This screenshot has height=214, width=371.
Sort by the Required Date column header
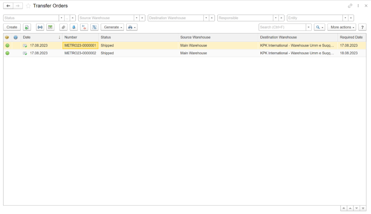point(351,37)
